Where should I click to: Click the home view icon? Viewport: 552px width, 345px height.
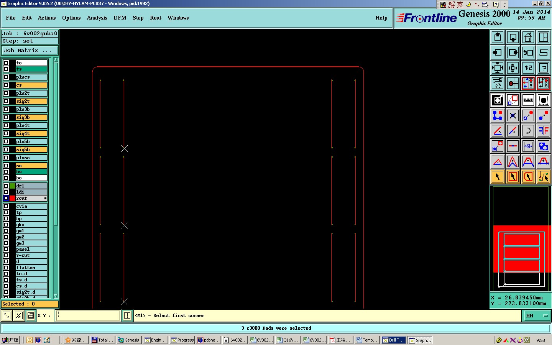(528, 37)
